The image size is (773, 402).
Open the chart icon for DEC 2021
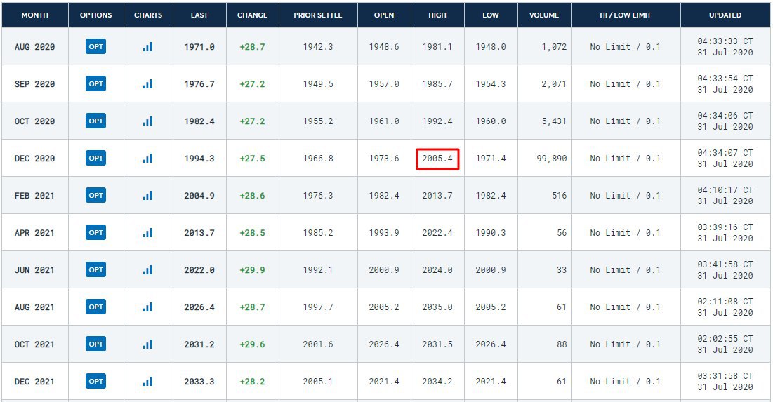147,382
